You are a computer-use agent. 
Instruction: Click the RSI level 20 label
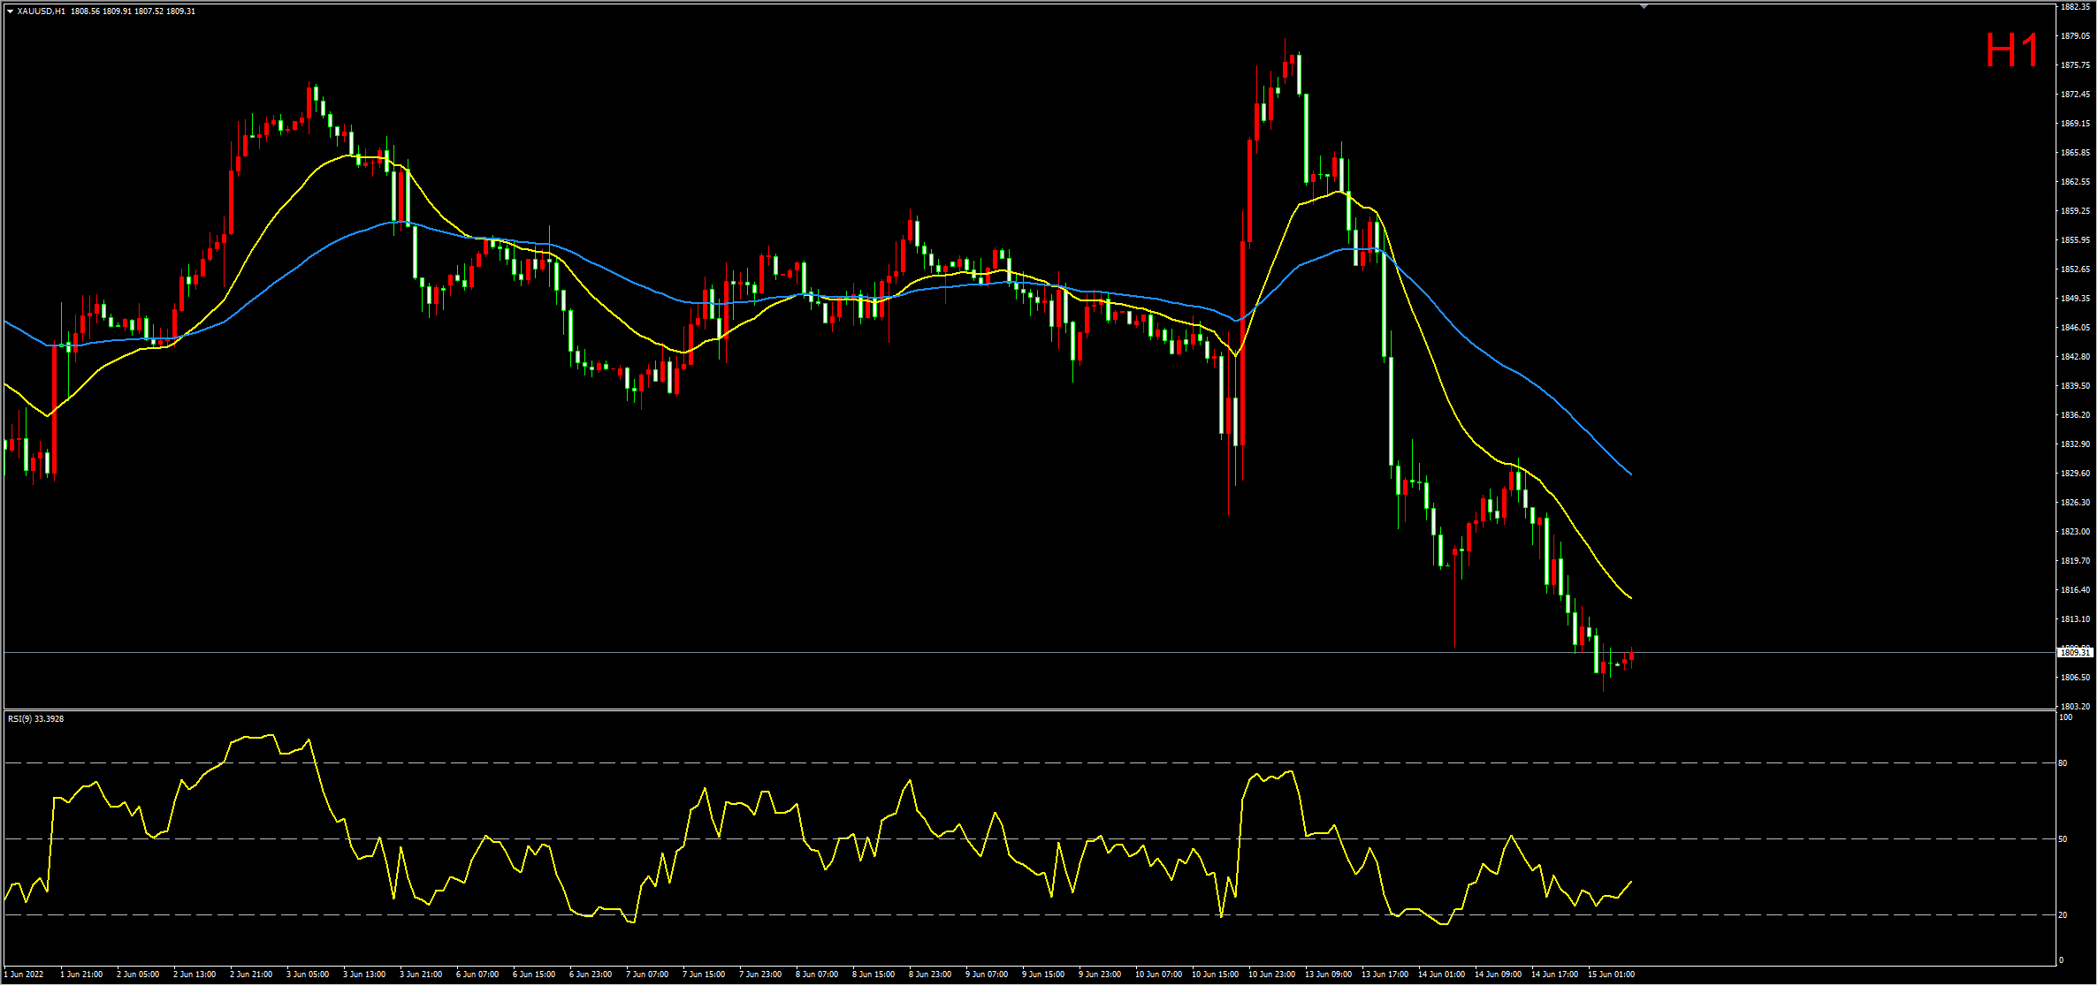point(2064,915)
